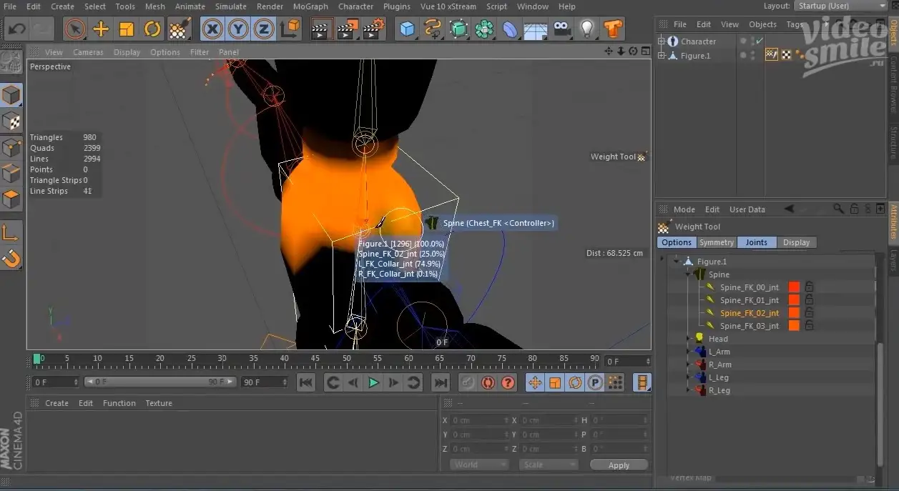Open the Character menu
The height and width of the screenshot is (491, 899).
click(x=355, y=6)
